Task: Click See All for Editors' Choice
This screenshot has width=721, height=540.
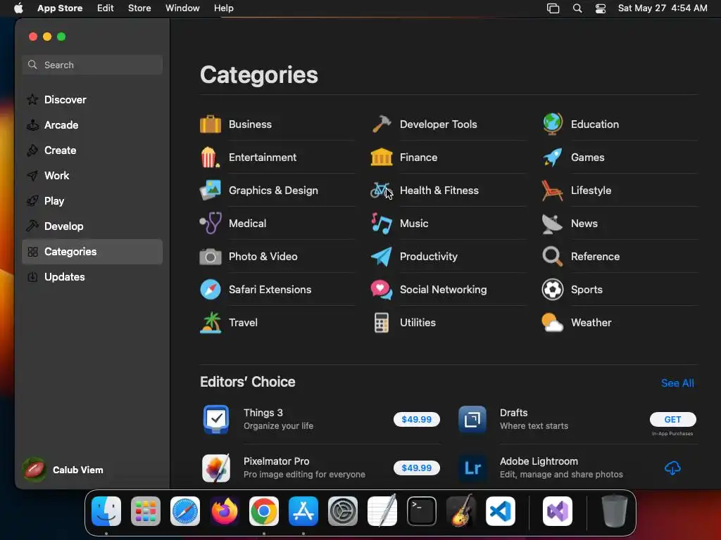Action: [x=677, y=383]
